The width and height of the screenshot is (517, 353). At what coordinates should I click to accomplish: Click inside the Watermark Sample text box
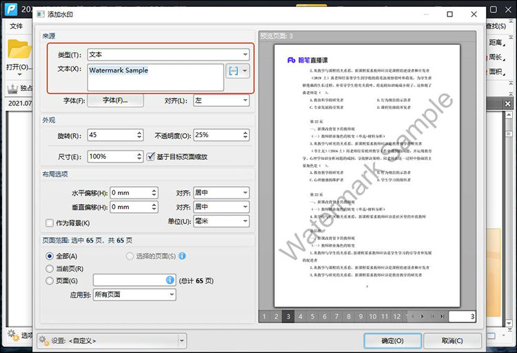click(x=155, y=77)
